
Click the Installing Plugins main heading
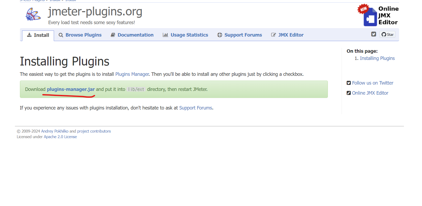click(x=65, y=62)
